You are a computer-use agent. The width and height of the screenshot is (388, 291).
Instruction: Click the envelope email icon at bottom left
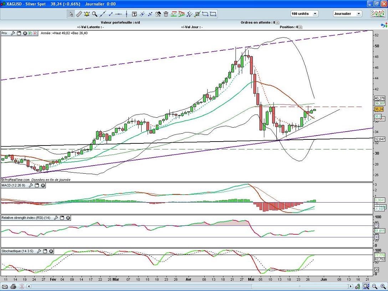pyautogui.click(x=5, y=286)
